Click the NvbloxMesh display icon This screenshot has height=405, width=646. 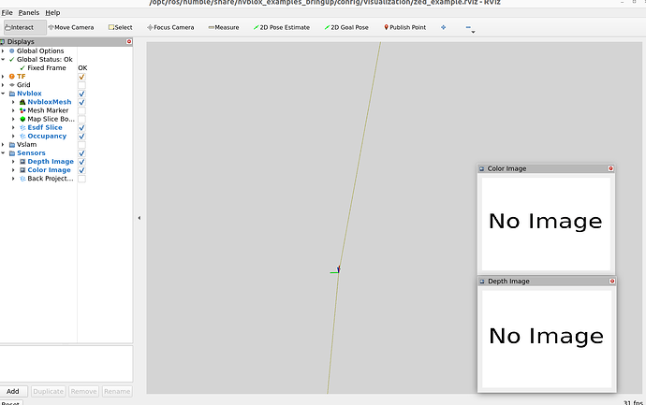click(22, 102)
